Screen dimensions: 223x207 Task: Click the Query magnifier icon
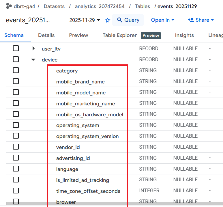(119, 20)
